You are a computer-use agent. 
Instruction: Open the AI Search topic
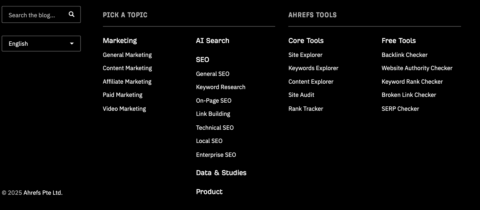click(x=212, y=41)
